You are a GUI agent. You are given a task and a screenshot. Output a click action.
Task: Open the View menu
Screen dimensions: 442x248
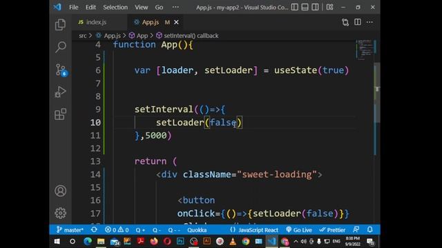[141, 8]
